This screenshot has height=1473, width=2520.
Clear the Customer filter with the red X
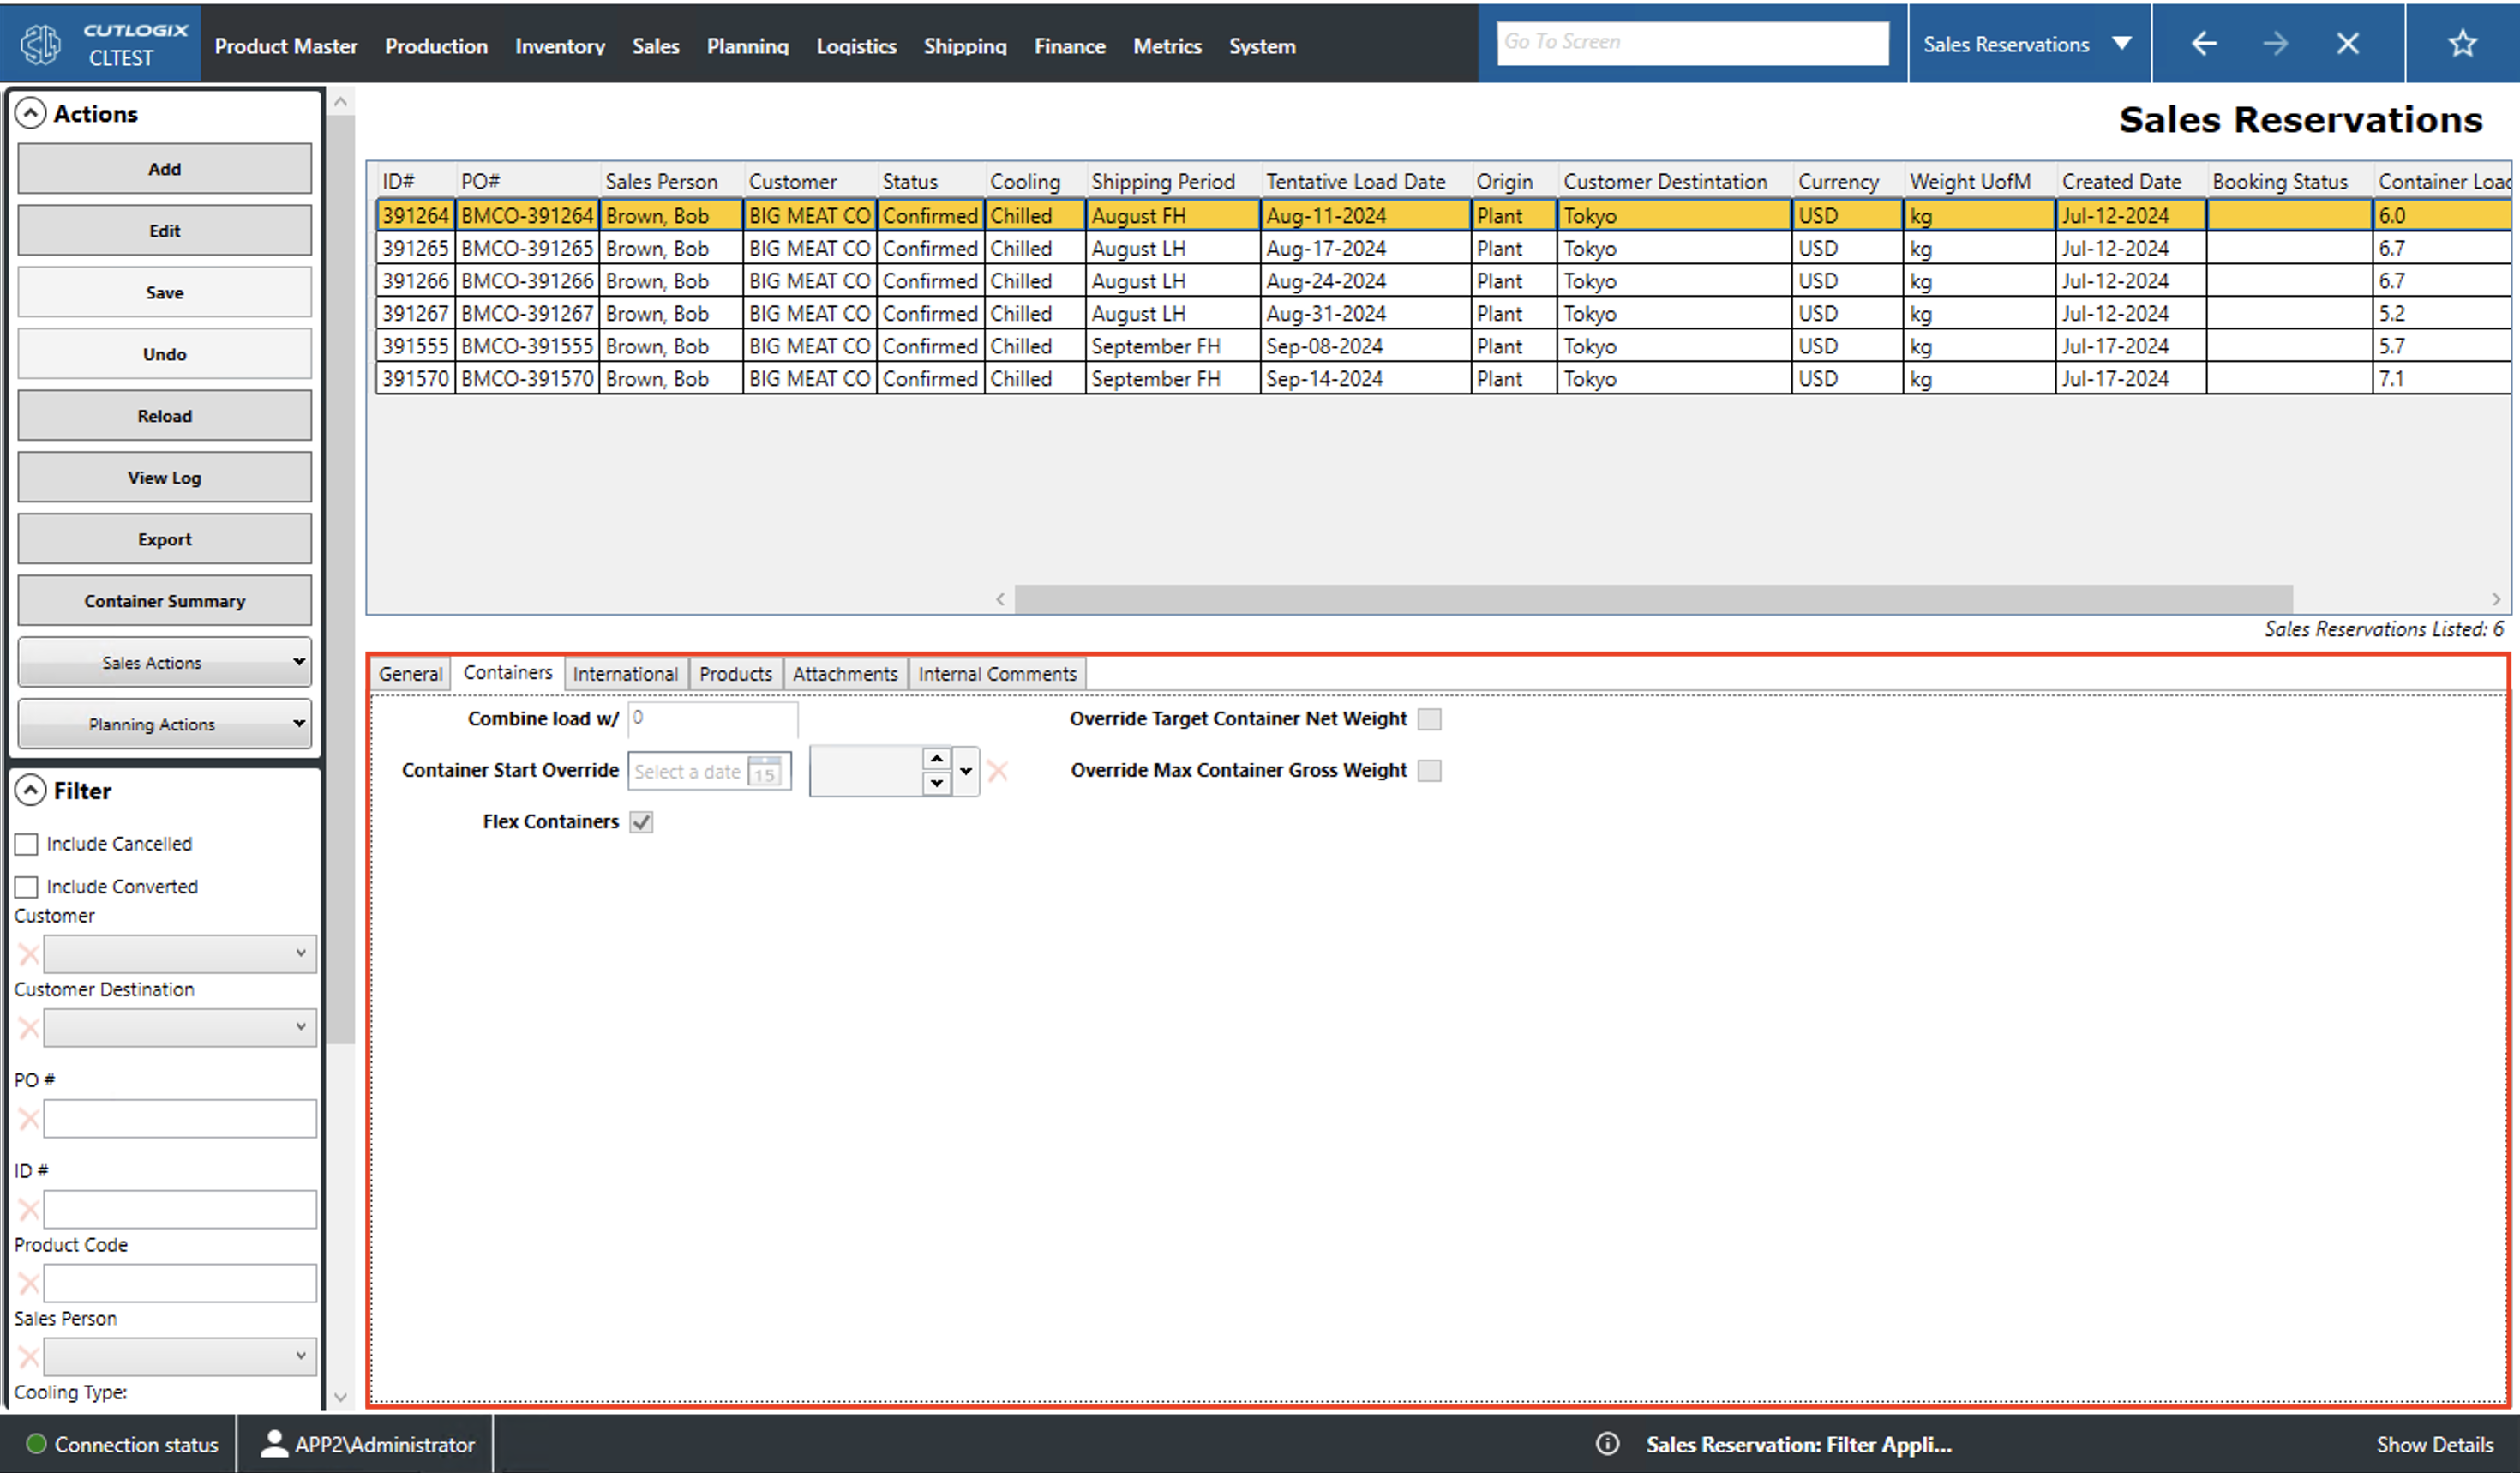click(x=28, y=953)
